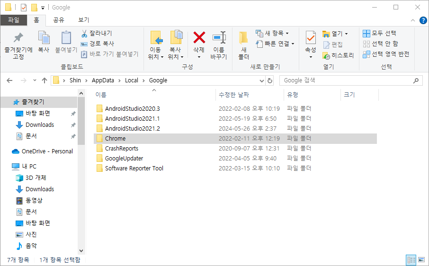Go forward with the right arrow
The width and height of the screenshot is (429, 266).
24,80
